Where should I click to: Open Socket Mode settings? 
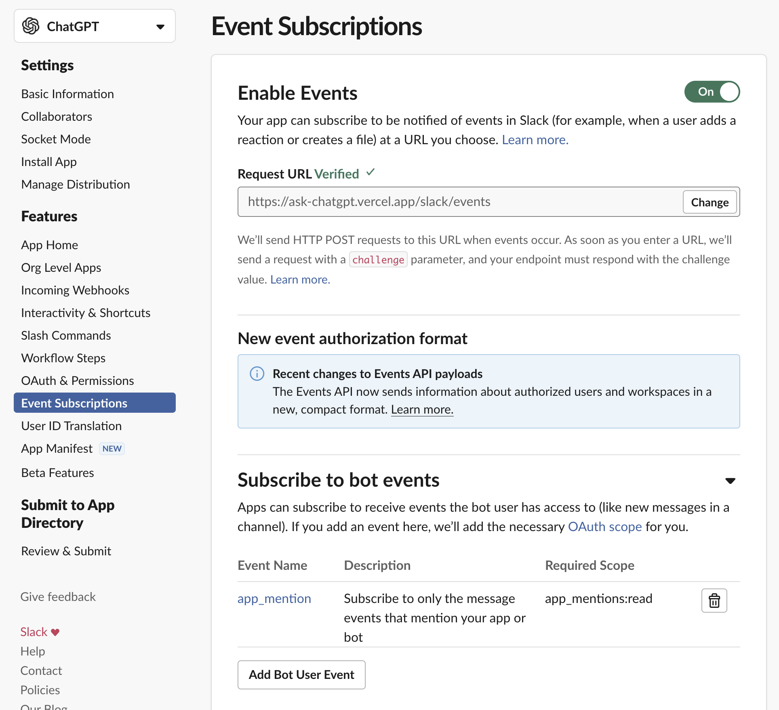56,139
